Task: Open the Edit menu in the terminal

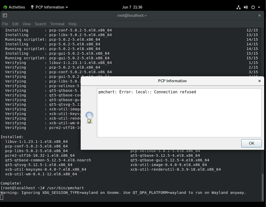Action: pos(15,24)
